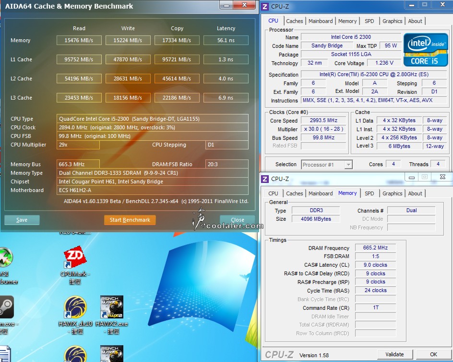Click the CPU Clock 2894.0 MHz field

tap(152, 127)
